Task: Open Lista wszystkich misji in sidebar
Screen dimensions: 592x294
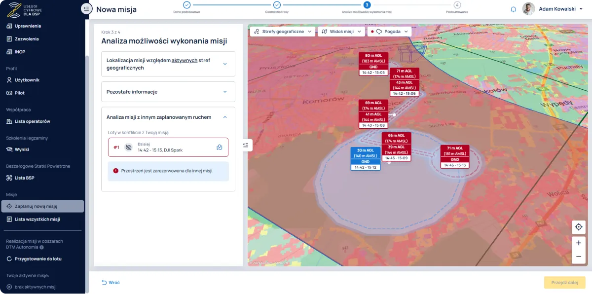Action: click(37, 219)
